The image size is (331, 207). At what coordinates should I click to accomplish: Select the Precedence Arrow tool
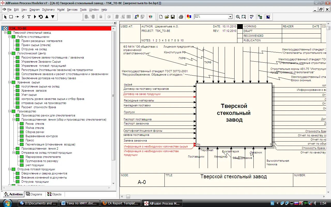coord(17,17)
